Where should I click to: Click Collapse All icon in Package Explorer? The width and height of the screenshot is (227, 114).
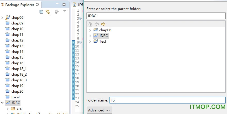click(42, 12)
